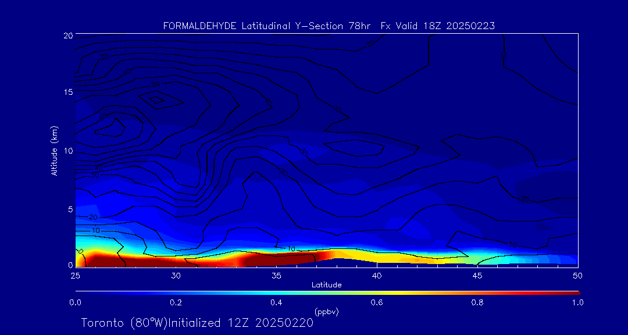Viewport: 628px width, 335px height.
Task: Click the color scale value 1.0
Action: pyautogui.click(x=577, y=302)
